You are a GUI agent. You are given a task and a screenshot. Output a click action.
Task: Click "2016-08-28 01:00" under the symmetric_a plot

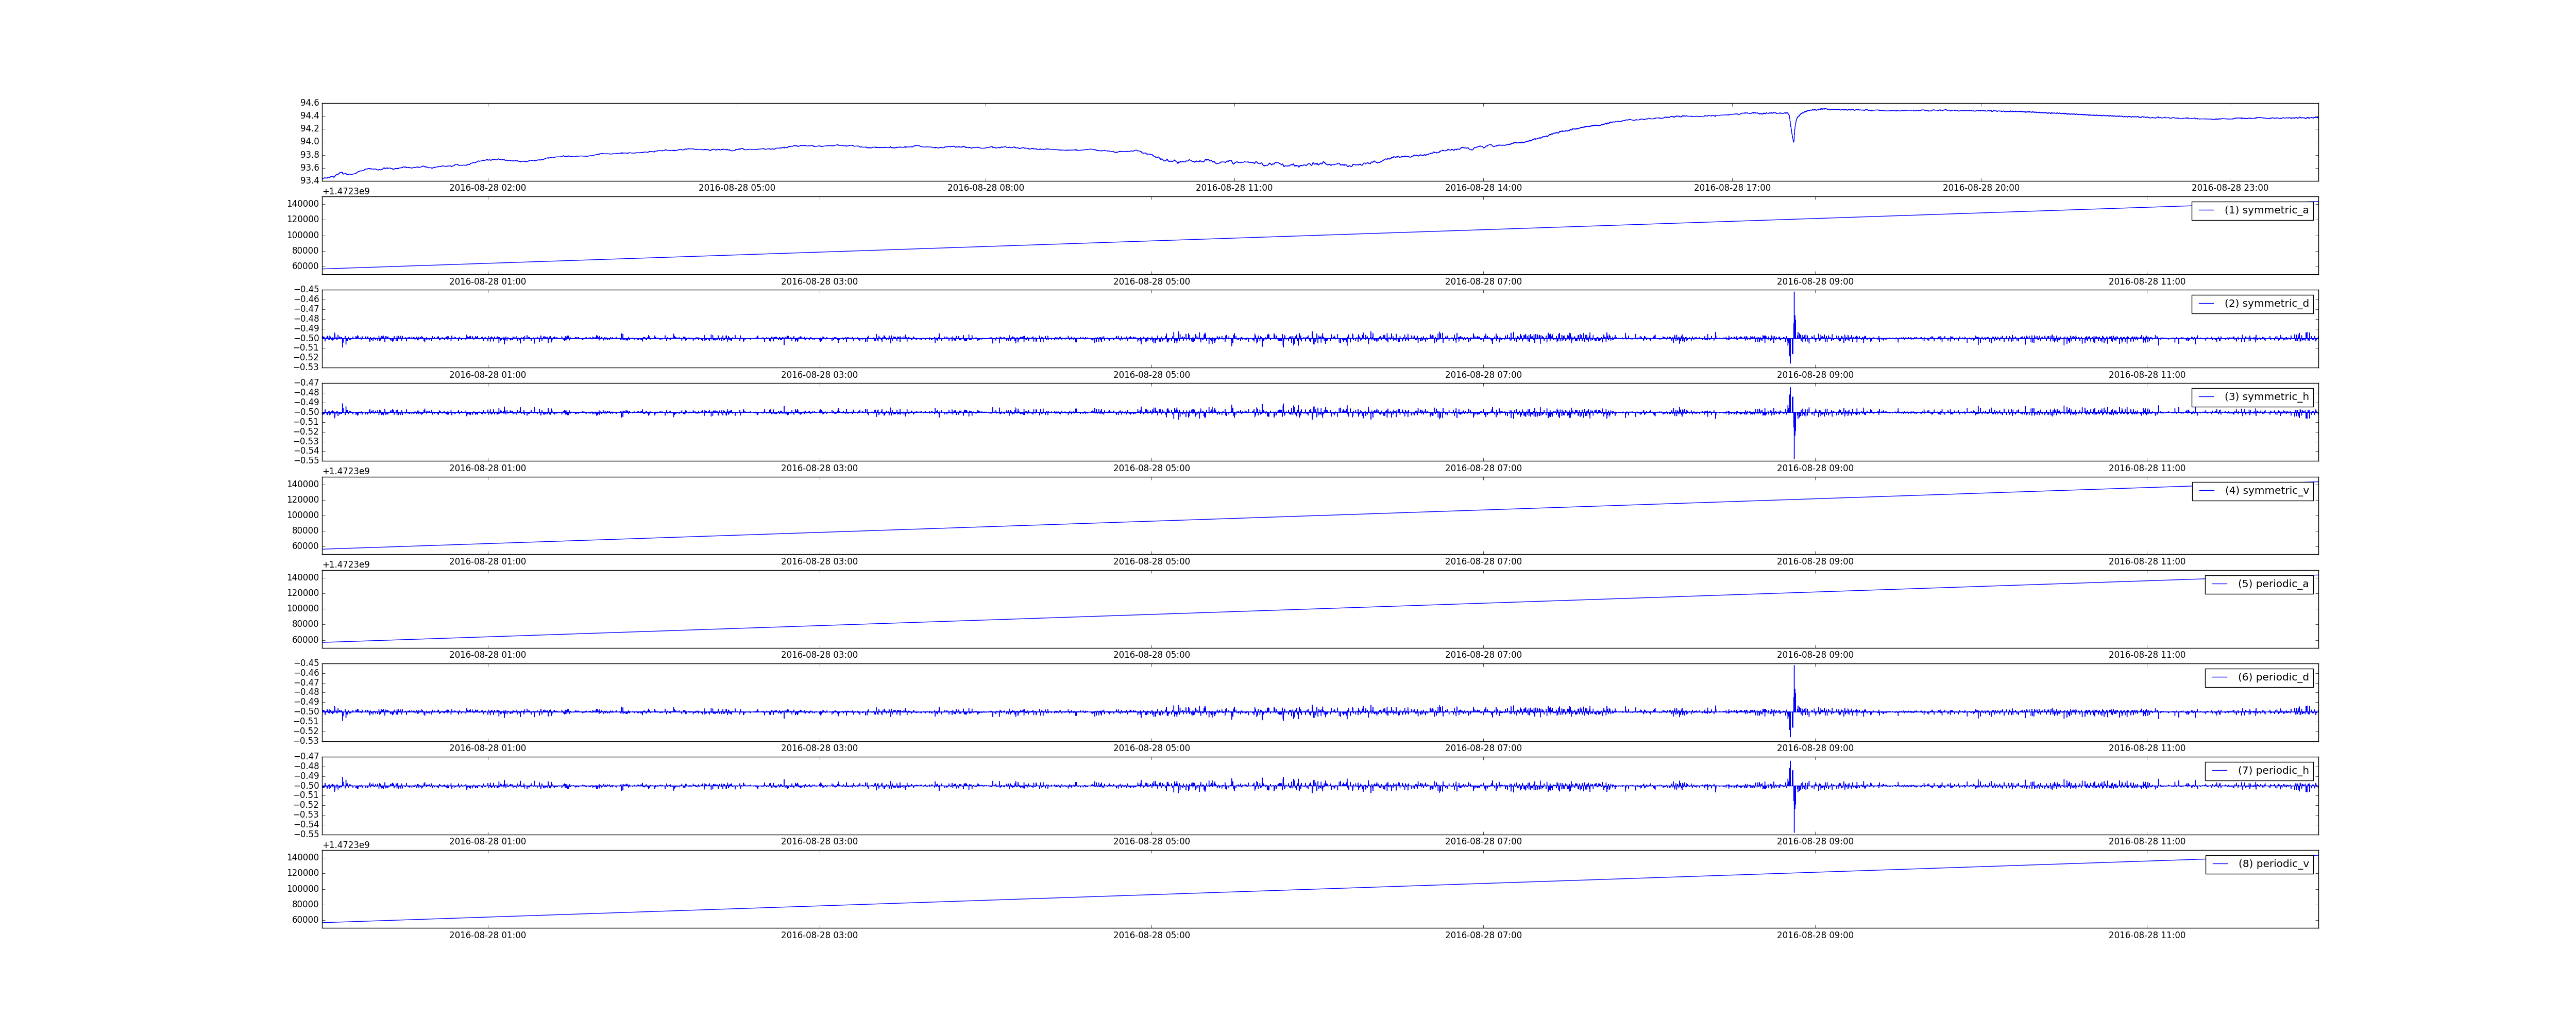487,281
